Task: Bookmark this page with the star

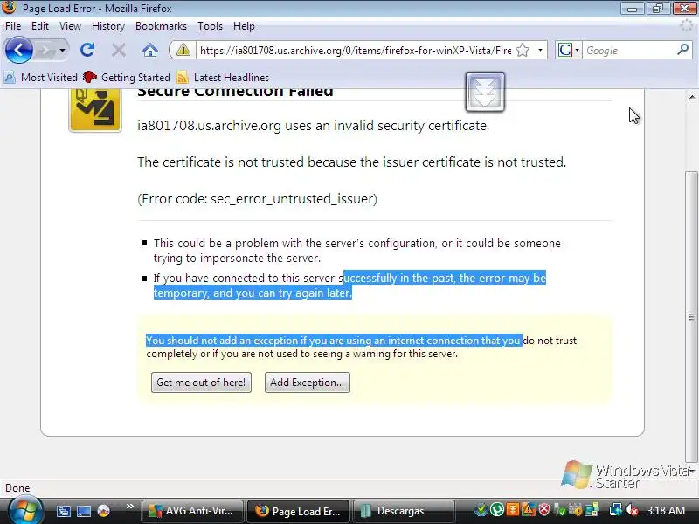Action: [x=523, y=51]
